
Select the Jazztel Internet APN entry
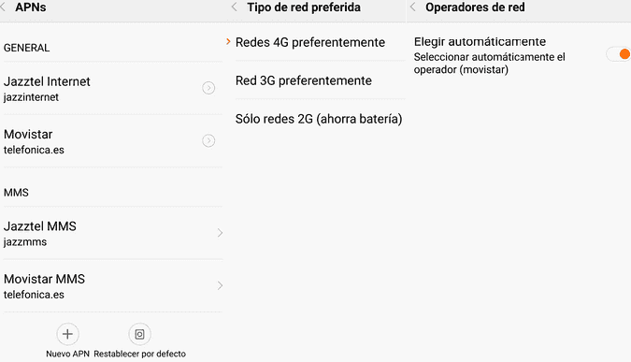tap(111, 89)
